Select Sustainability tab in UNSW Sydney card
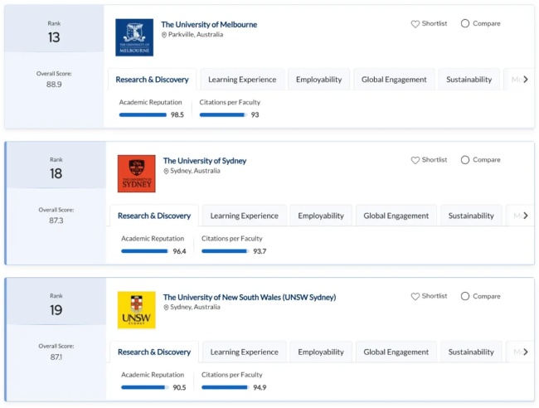 click(x=471, y=352)
